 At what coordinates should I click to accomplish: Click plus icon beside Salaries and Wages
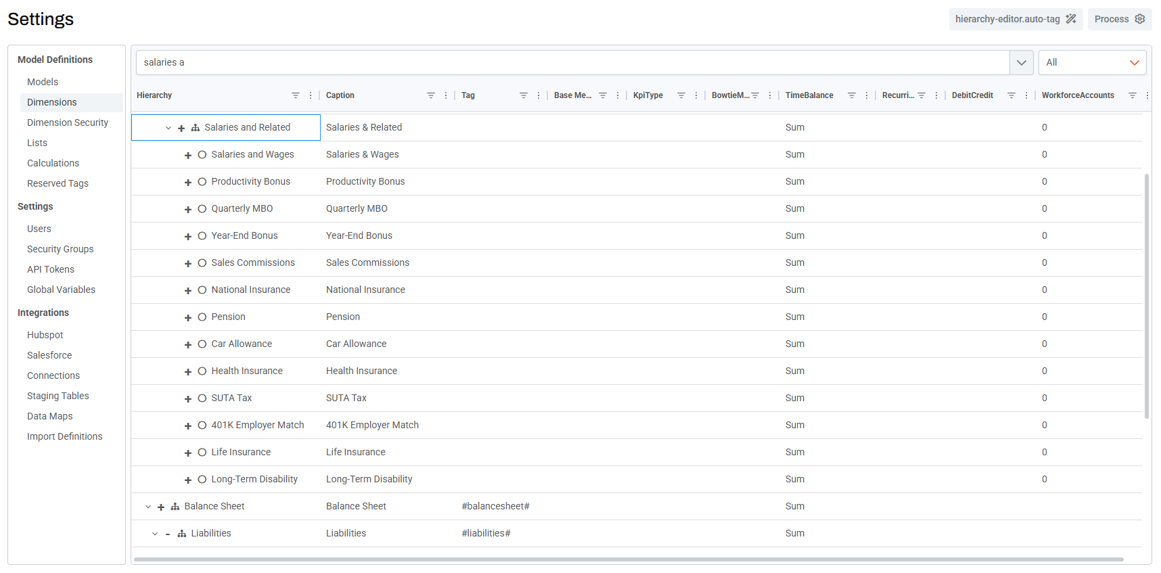pyautogui.click(x=188, y=155)
